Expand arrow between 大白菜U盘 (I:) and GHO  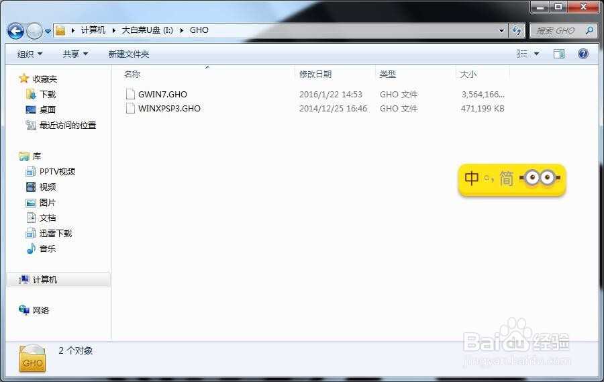tap(181, 30)
